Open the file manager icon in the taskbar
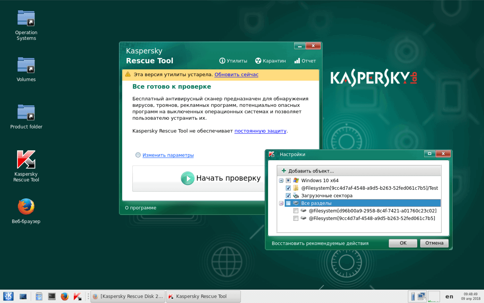 (x=39, y=296)
